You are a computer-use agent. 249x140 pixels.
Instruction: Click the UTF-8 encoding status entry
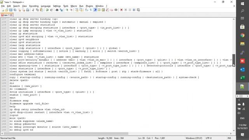point(209,138)
